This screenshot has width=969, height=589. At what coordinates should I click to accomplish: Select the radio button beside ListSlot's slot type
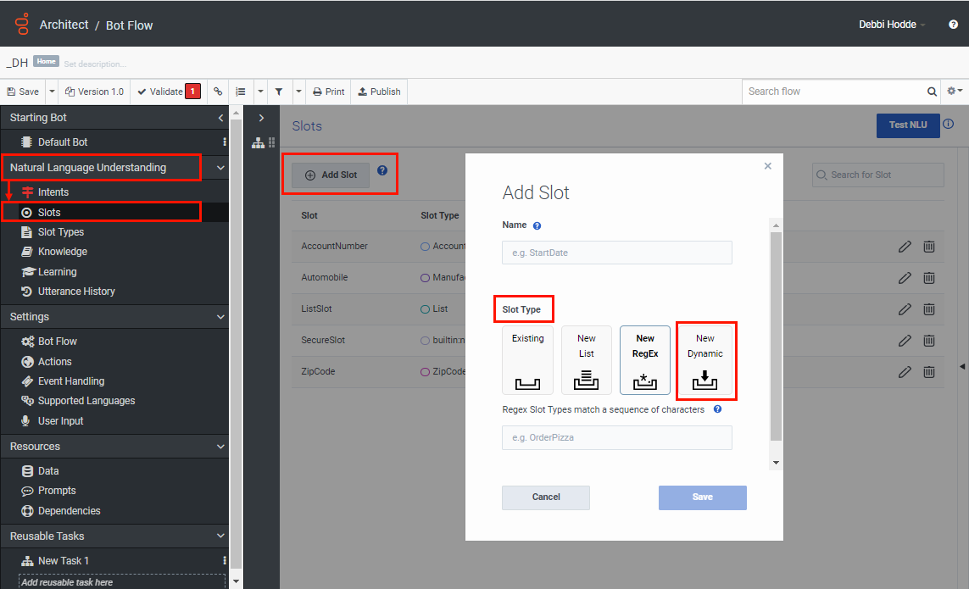[425, 308]
